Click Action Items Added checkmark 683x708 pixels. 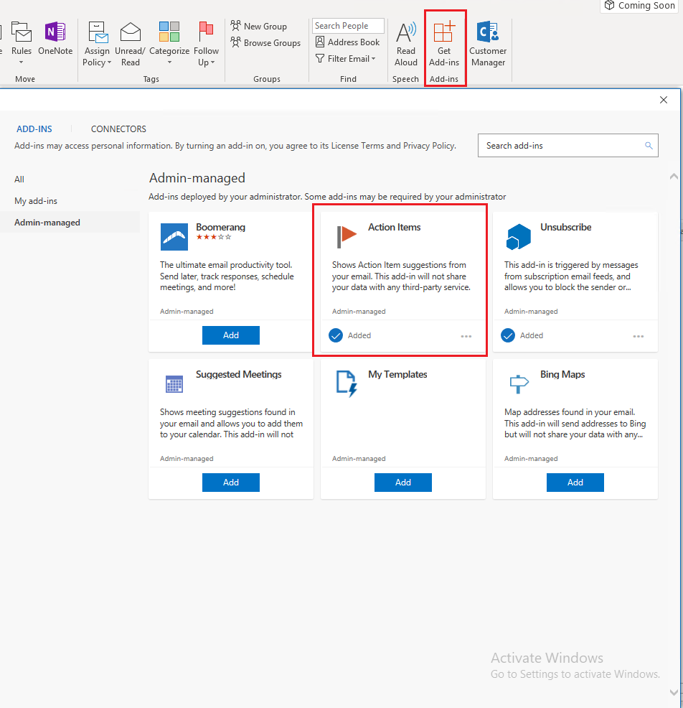(336, 335)
